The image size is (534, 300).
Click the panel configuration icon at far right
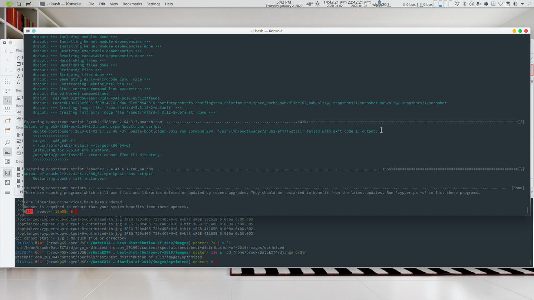(x=530, y=4)
